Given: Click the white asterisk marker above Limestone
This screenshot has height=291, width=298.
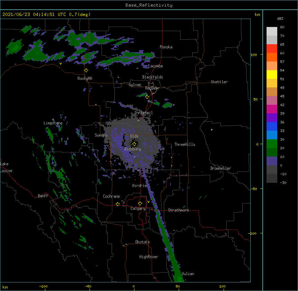Looking at the screenshot, I should pyautogui.click(x=53, y=120).
